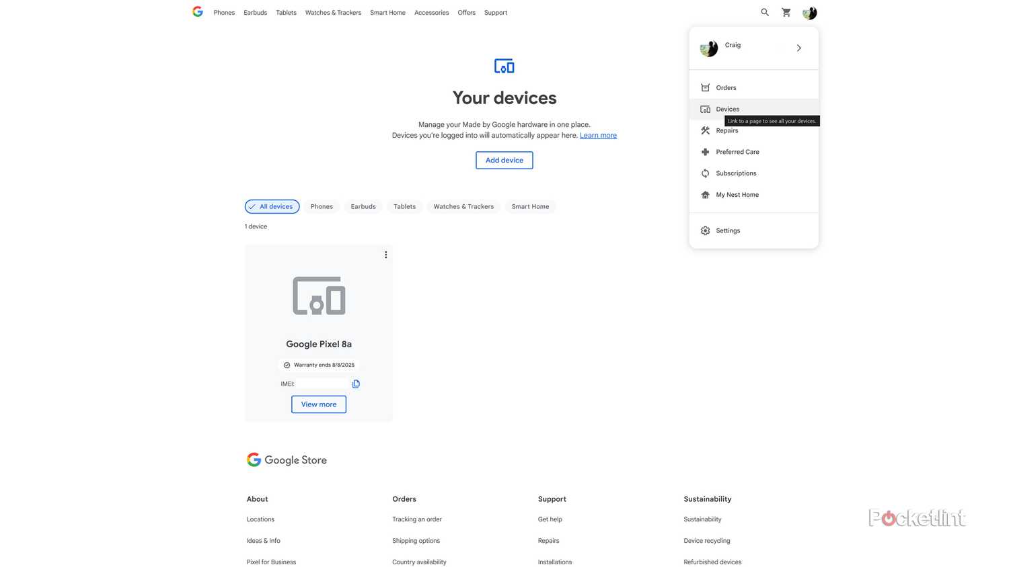Copy the IMEI with copy icon
This screenshot has height=567, width=1009.
pos(356,384)
